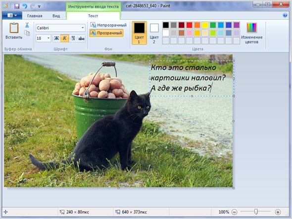Click the blue help question mark icon
292x219 pixels.
(x=285, y=15)
